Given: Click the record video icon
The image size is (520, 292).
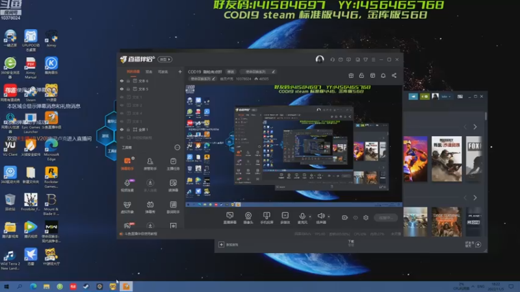Looking at the screenshot, I should click(x=344, y=217).
